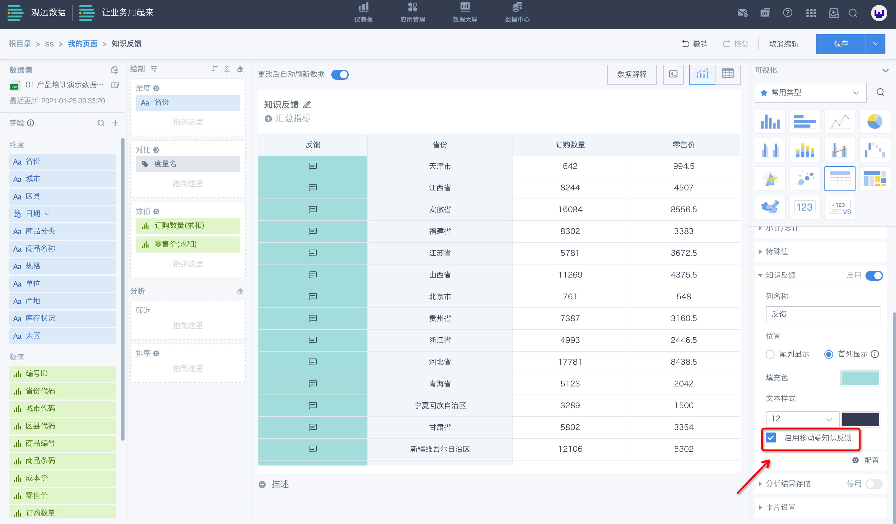Image resolution: width=896 pixels, height=524 pixels.
Task: Search visualization types with magnifier icon
Action: 880,92
